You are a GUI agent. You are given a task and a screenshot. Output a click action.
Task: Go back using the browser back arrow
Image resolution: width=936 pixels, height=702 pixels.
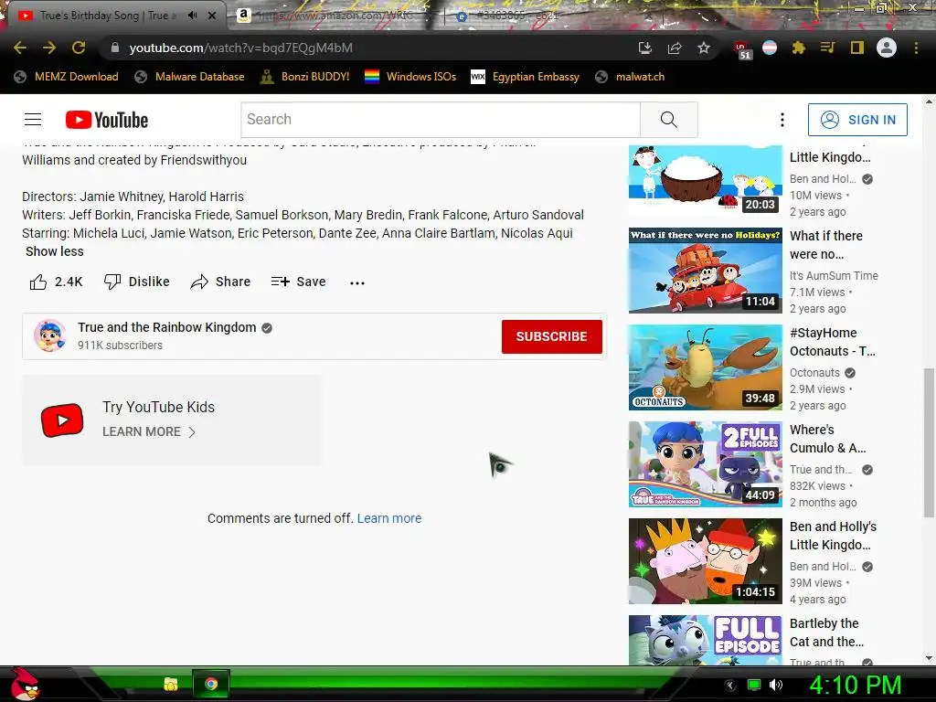point(20,48)
